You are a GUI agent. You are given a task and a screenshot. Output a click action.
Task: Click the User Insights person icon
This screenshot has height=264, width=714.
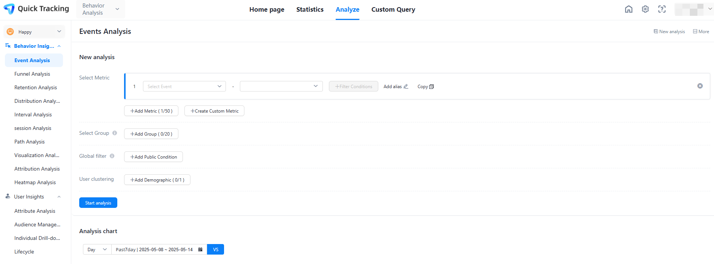click(8, 197)
